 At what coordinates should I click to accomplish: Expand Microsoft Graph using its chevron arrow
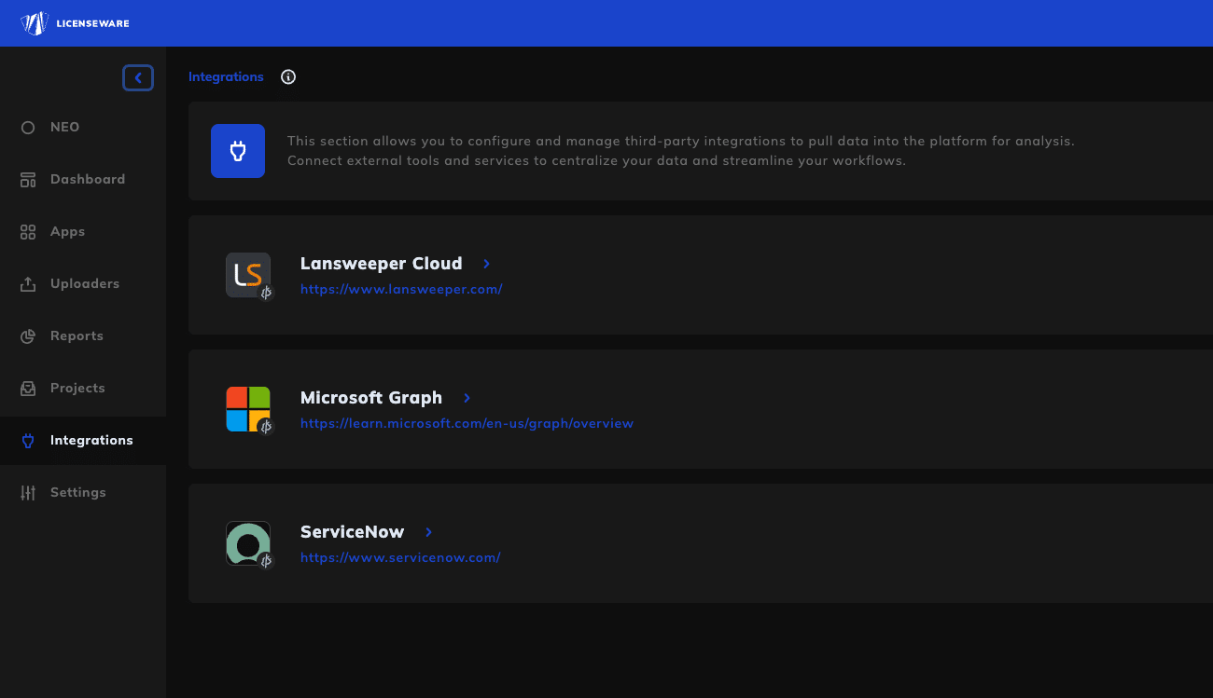point(467,398)
